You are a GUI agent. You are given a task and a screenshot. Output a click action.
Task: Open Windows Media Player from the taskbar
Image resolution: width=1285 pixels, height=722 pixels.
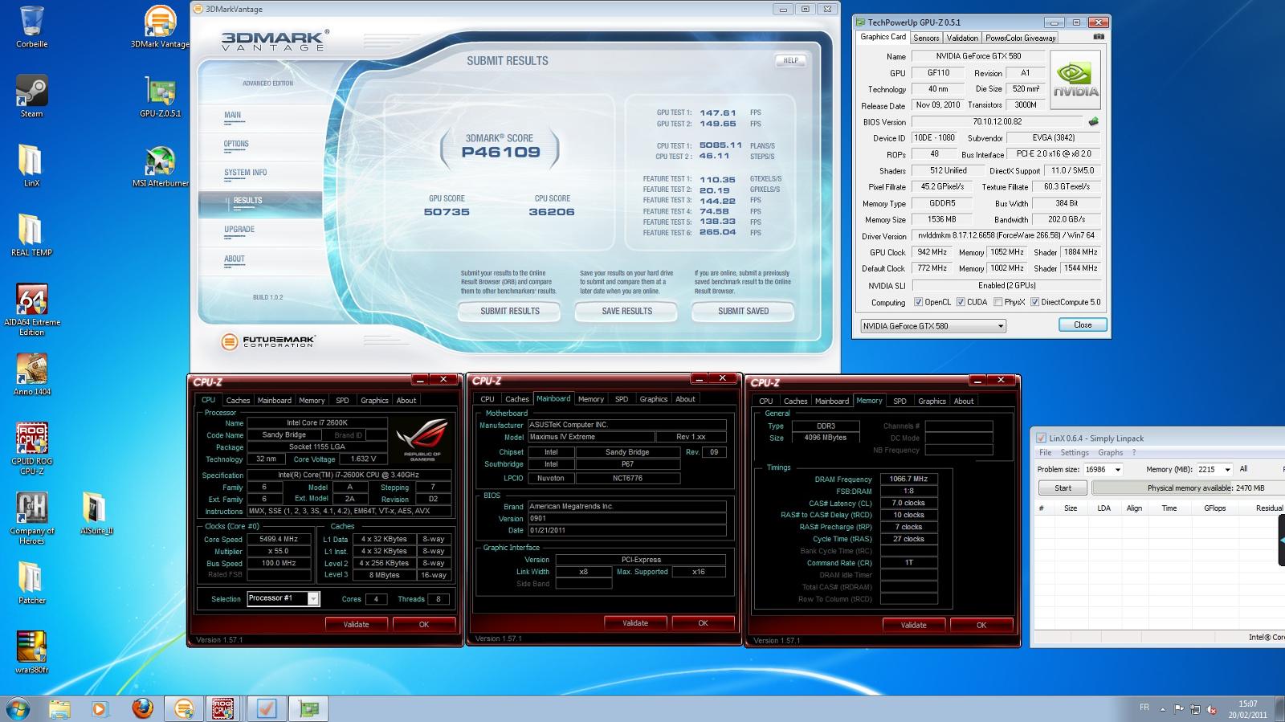click(99, 708)
